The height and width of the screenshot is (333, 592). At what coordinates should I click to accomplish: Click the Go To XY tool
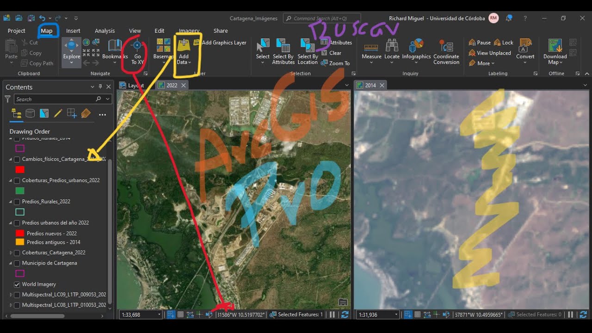click(137, 52)
